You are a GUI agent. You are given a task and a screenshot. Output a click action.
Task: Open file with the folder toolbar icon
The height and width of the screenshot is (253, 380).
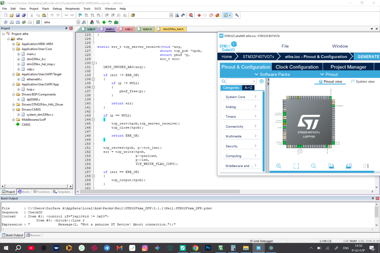tap(12, 15)
